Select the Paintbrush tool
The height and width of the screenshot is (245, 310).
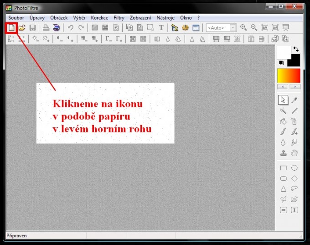[283, 131]
